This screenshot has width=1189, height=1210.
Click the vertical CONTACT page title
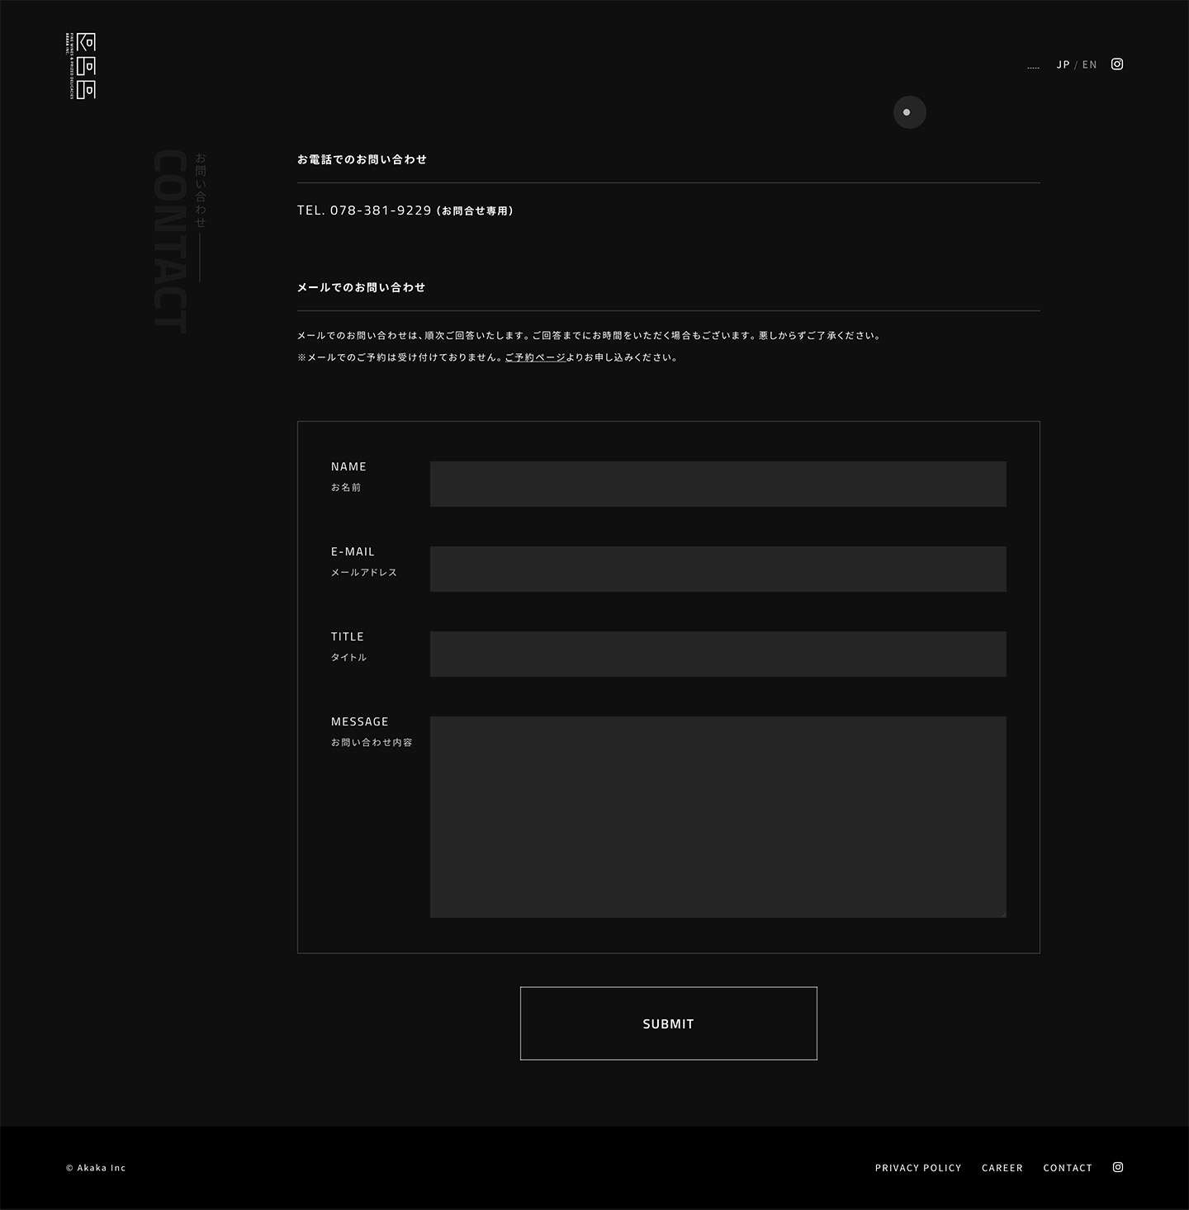pos(170,241)
